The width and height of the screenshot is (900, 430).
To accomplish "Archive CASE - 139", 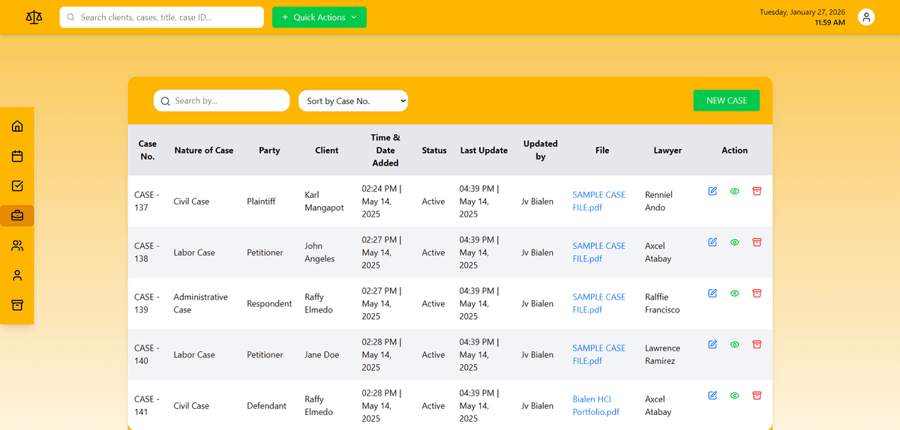I will 757,293.
